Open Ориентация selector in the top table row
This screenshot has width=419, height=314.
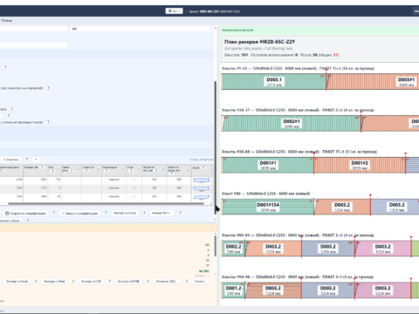pos(113,180)
